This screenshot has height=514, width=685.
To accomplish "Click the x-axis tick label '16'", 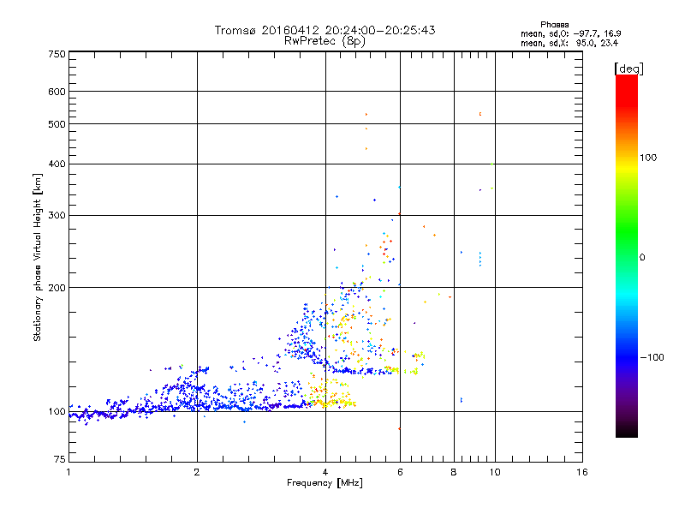I will 582,472.
